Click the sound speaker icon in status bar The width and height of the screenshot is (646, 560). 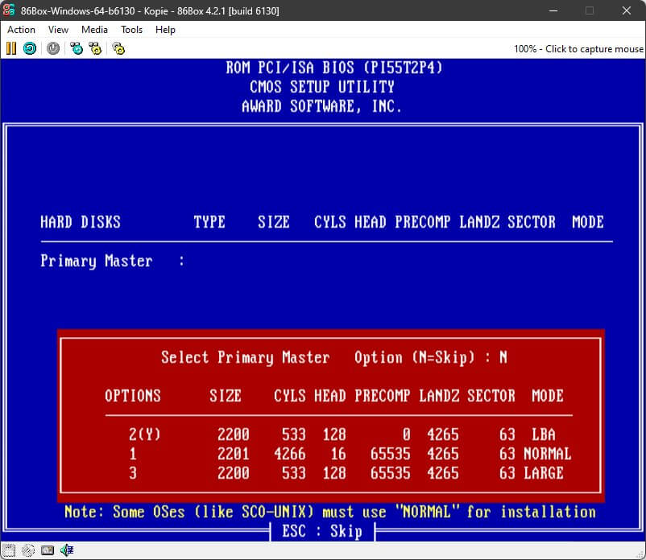pos(67,550)
